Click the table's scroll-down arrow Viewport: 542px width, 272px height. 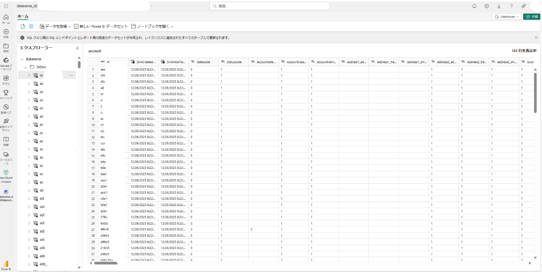(x=536, y=258)
